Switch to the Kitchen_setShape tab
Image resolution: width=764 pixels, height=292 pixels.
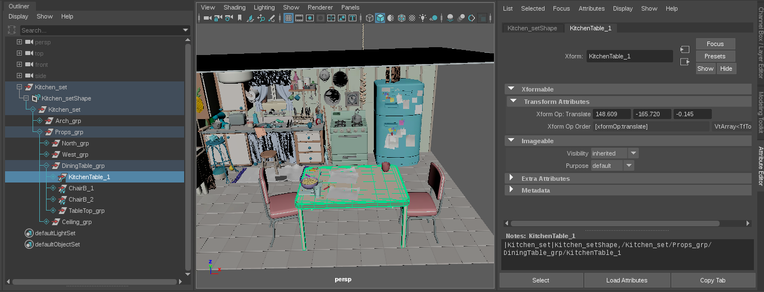(x=532, y=28)
